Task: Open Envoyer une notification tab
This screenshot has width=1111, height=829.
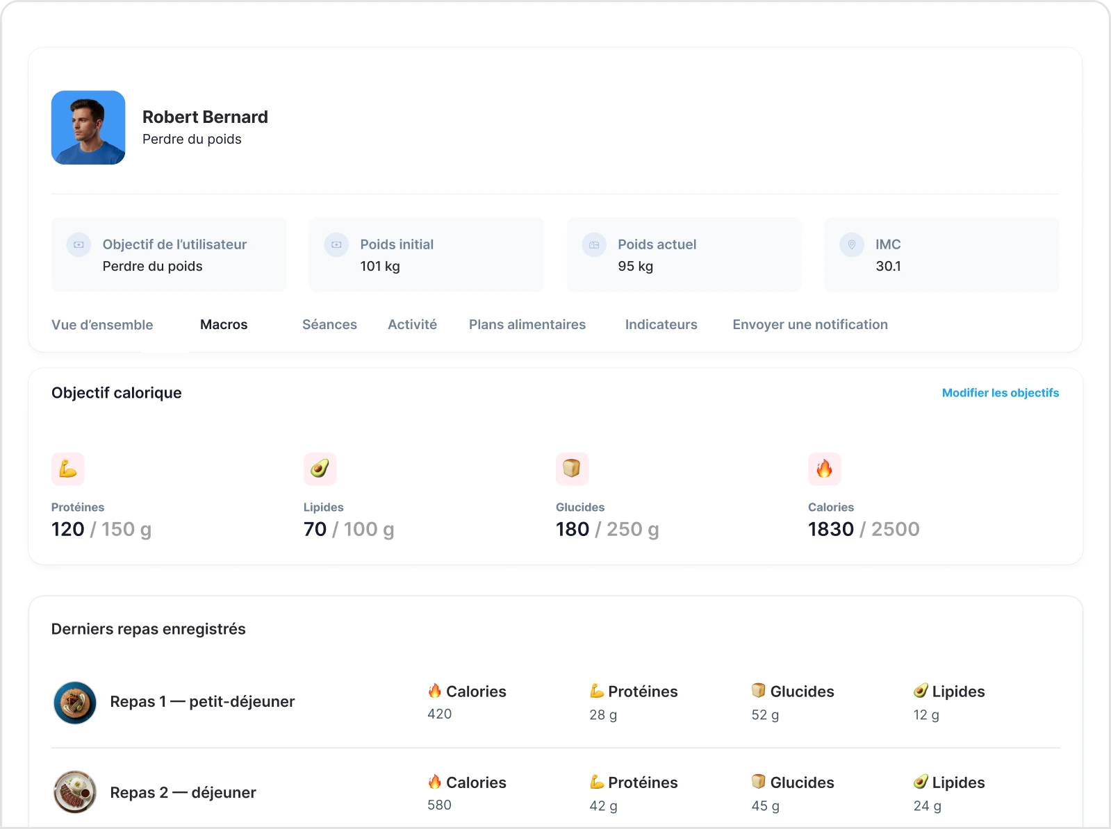Action: click(810, 324)
